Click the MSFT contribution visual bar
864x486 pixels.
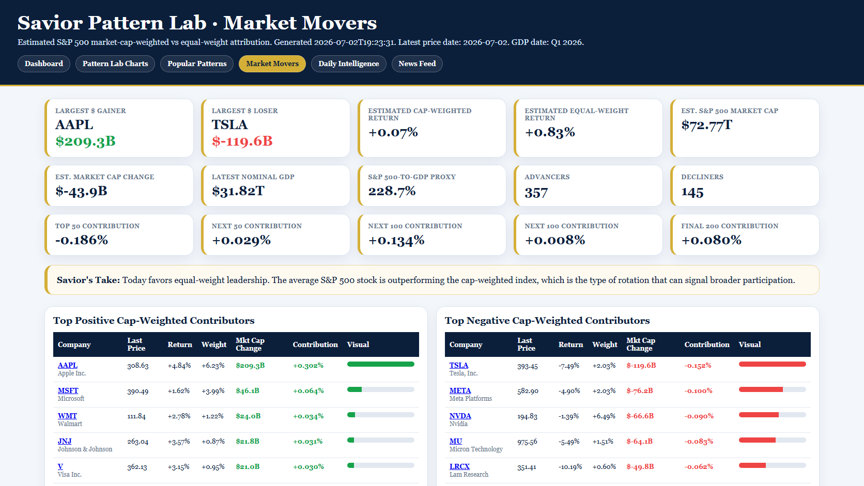[x=381, y=389]
